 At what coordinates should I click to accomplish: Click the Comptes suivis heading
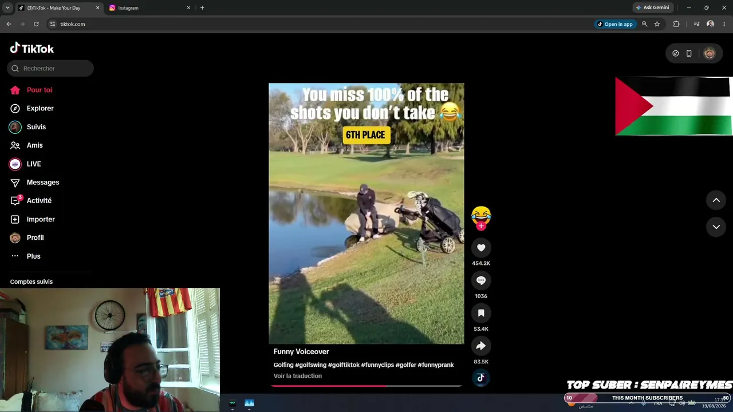pyautogui.click(x=31, y=282)
